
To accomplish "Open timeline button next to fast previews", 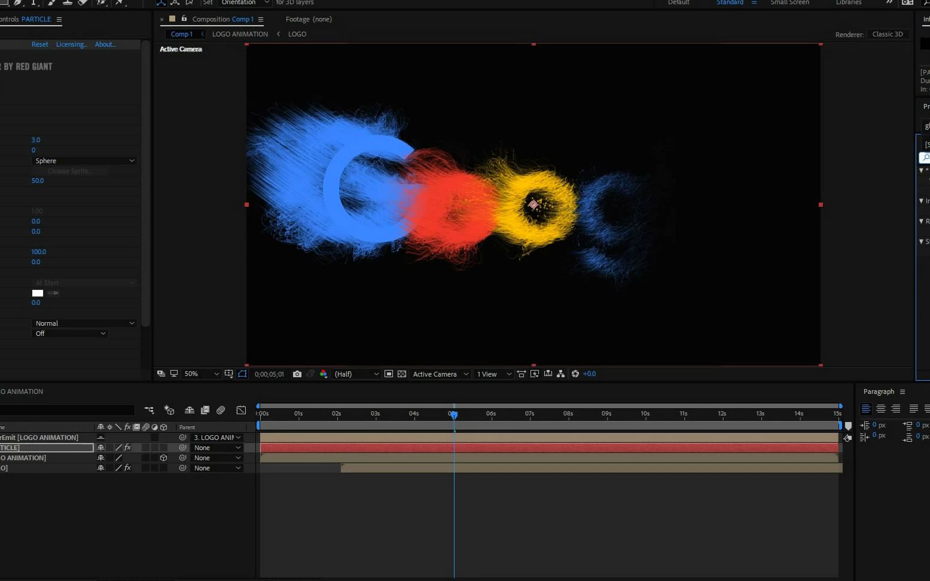I will (548, 374).
